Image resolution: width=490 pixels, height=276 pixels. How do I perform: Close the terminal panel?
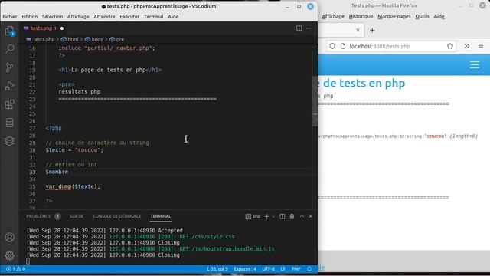point(310,216)
